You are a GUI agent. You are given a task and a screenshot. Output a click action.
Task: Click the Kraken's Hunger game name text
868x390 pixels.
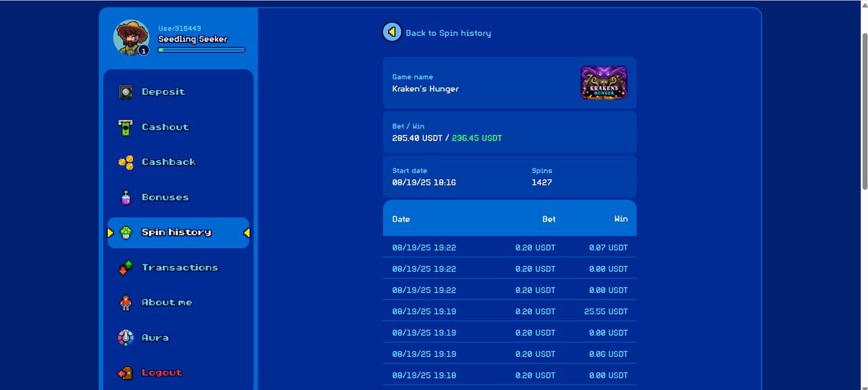point(425,89)
